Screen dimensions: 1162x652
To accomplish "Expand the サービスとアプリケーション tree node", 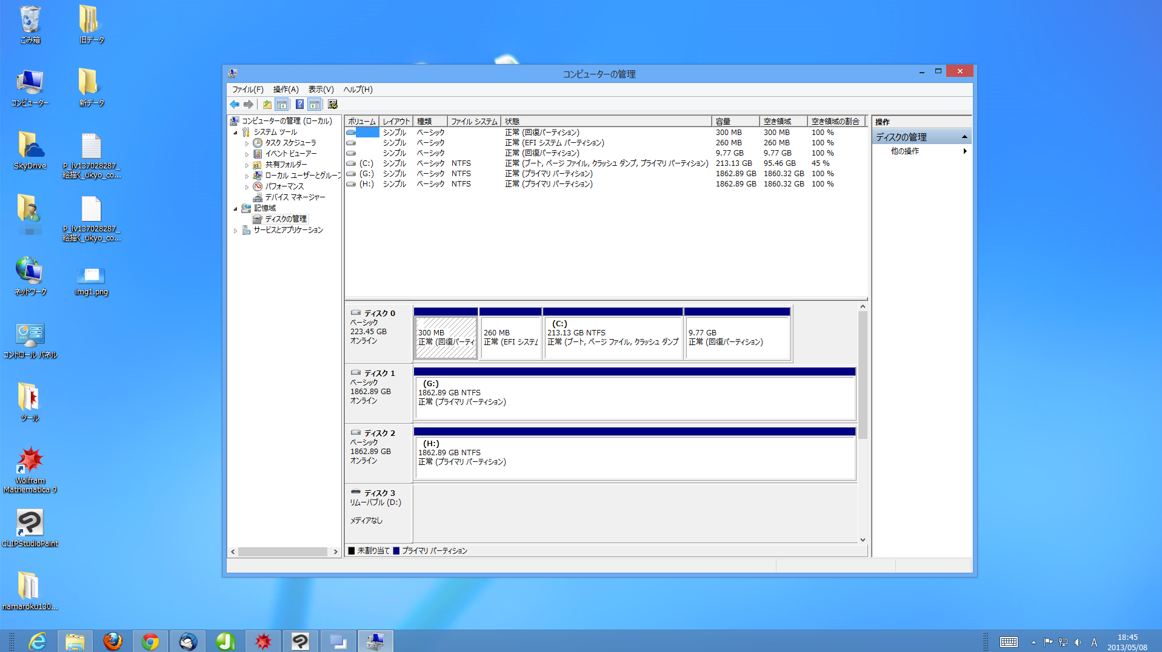I will [x=236, y=231].
